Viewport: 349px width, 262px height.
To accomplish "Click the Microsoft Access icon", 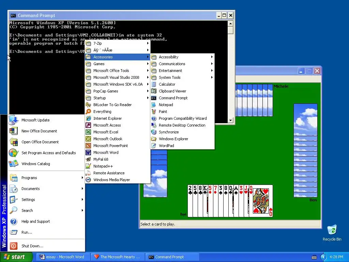I will (88, 125).
